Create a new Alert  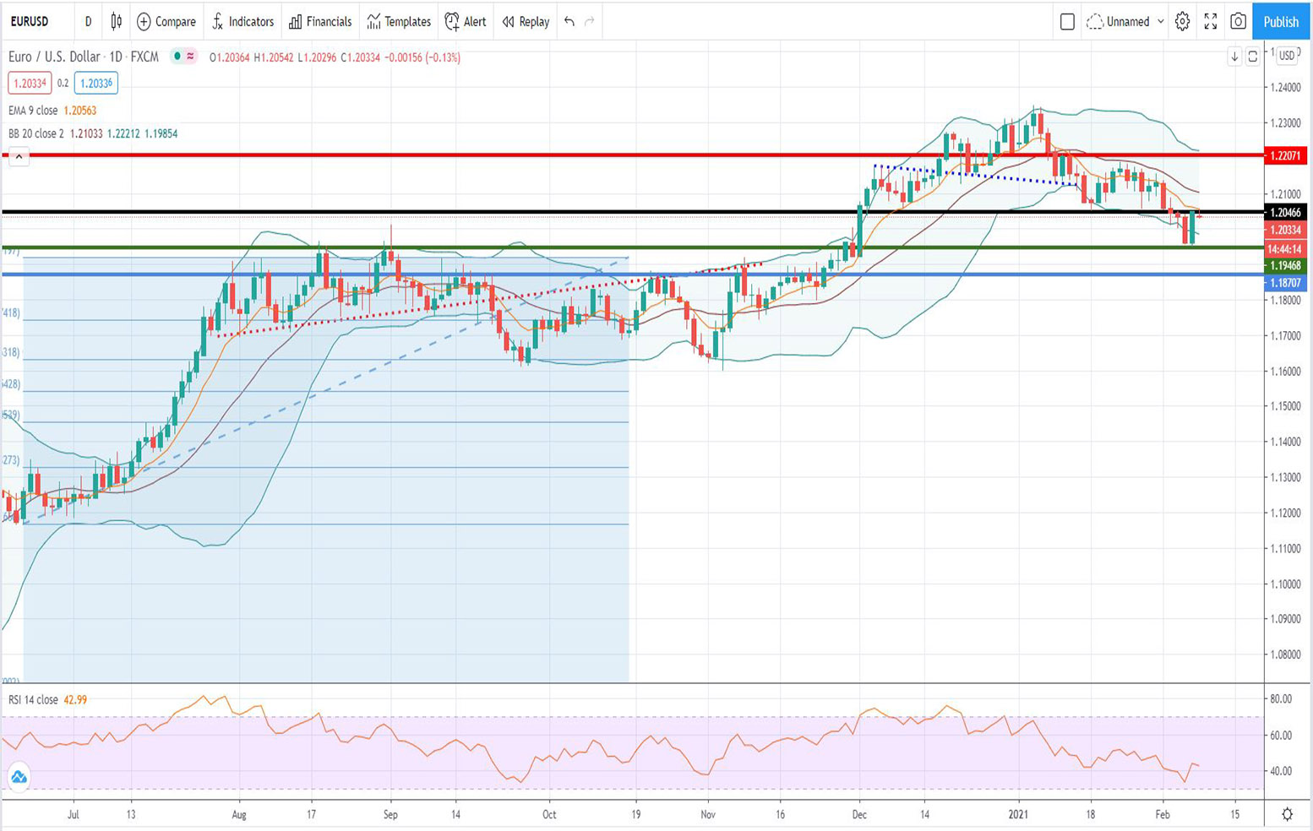tap(466, 21)
